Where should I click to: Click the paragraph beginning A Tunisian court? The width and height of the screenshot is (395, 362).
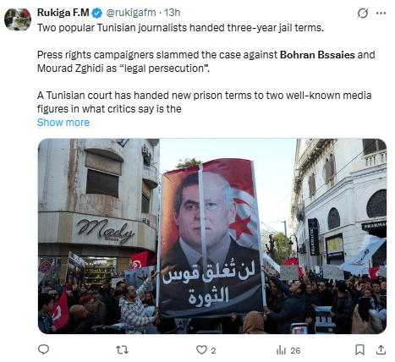tap(204, 102)
